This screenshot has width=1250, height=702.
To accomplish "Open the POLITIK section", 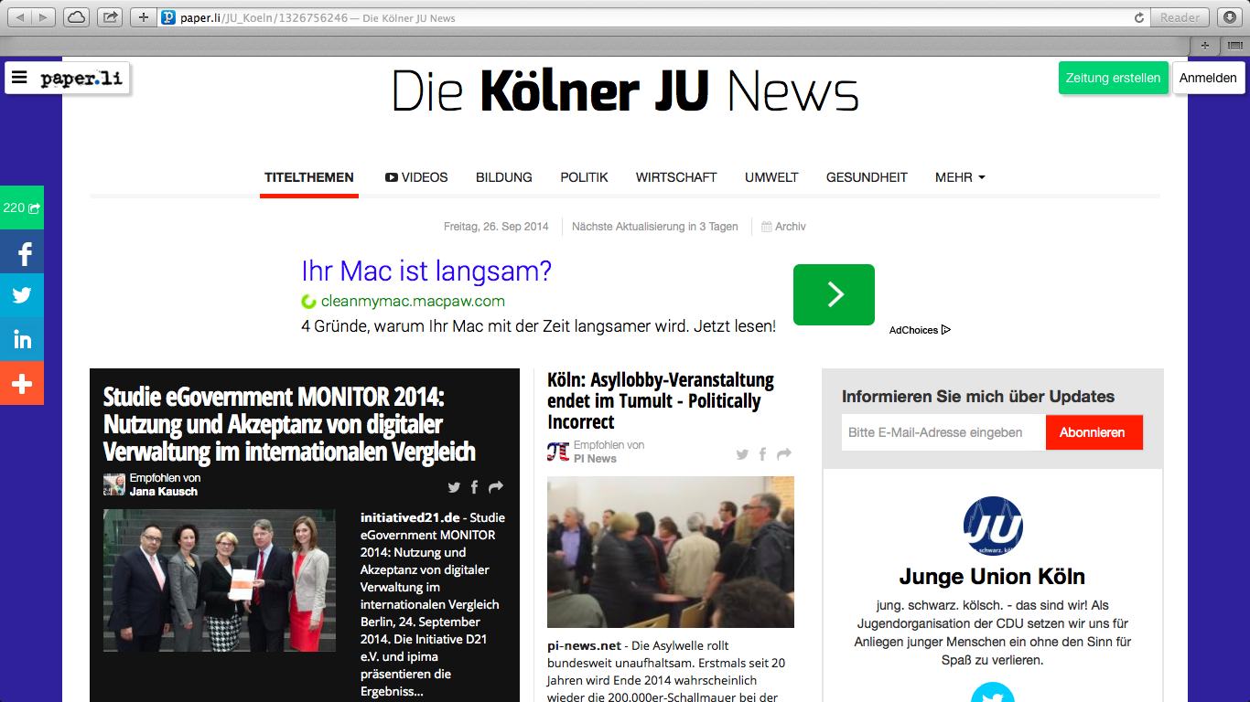I will click(585, 177).
